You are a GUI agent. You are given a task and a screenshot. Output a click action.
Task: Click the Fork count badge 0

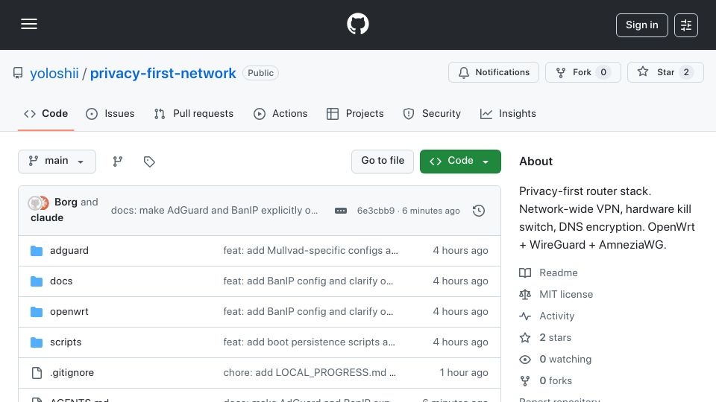click(x=603, y=72)
